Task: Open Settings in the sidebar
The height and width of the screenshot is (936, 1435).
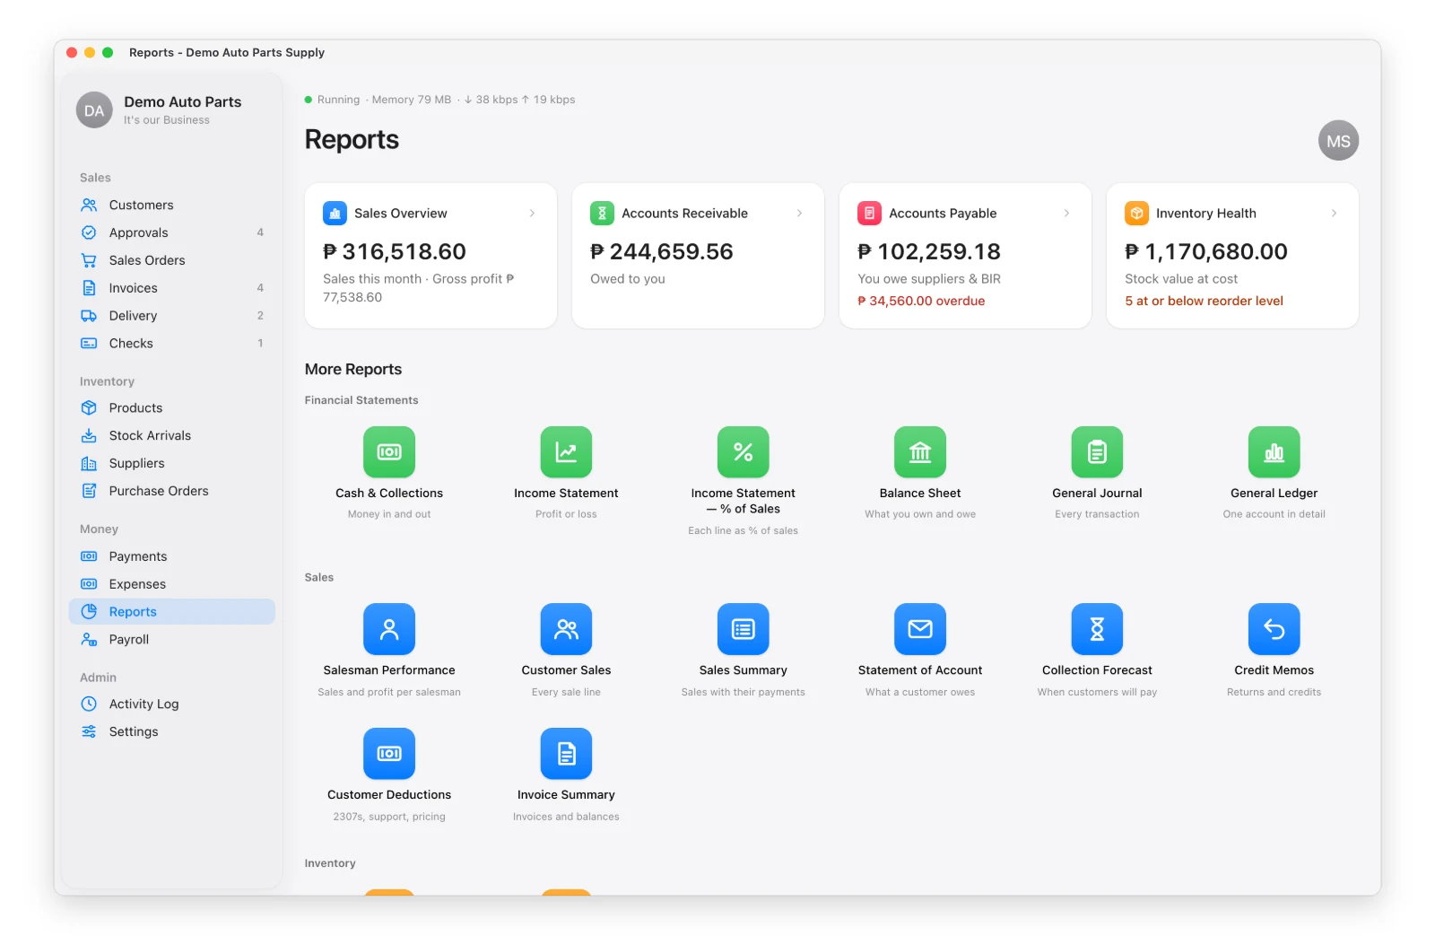Action: point(172,732)
